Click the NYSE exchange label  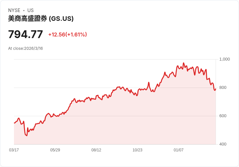(14, 10)
